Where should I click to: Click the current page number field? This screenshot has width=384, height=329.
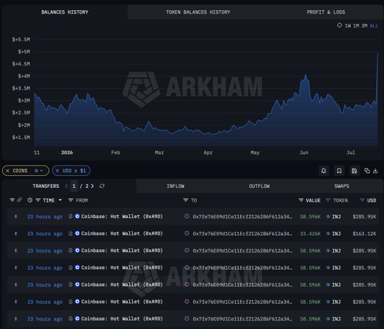pos(74,186)
